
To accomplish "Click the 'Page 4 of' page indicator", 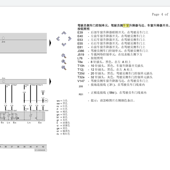I will [x=160, y=14].
